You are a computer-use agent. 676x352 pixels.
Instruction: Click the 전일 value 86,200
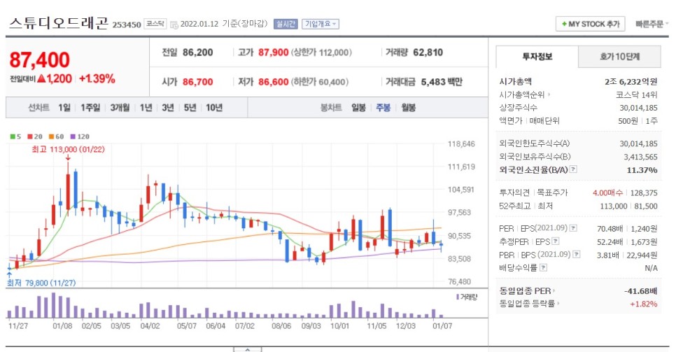[198, 52]
